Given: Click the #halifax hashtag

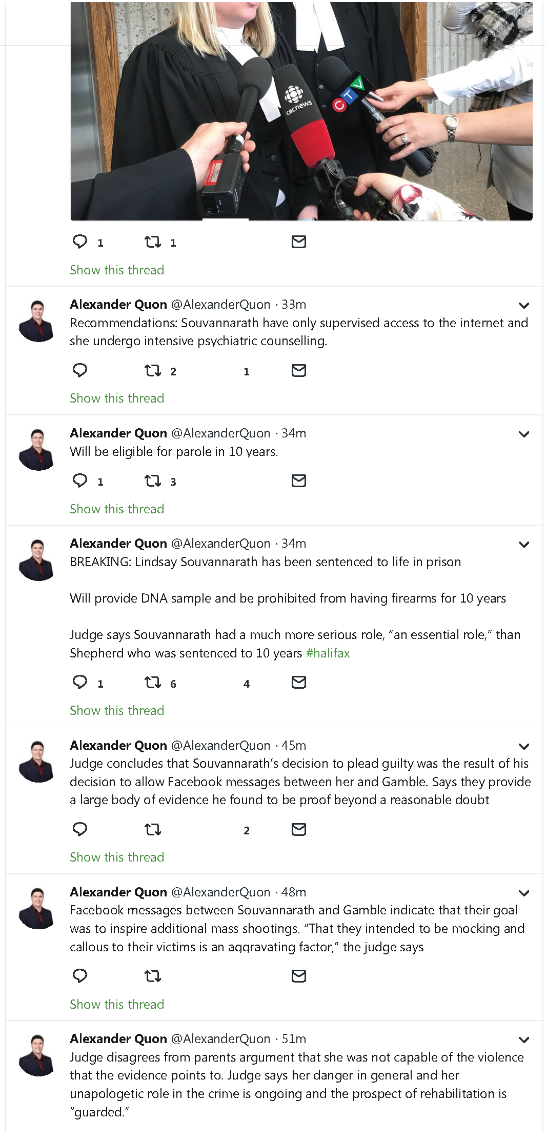Looking at the screenshot, I should (x=328, y=653).
